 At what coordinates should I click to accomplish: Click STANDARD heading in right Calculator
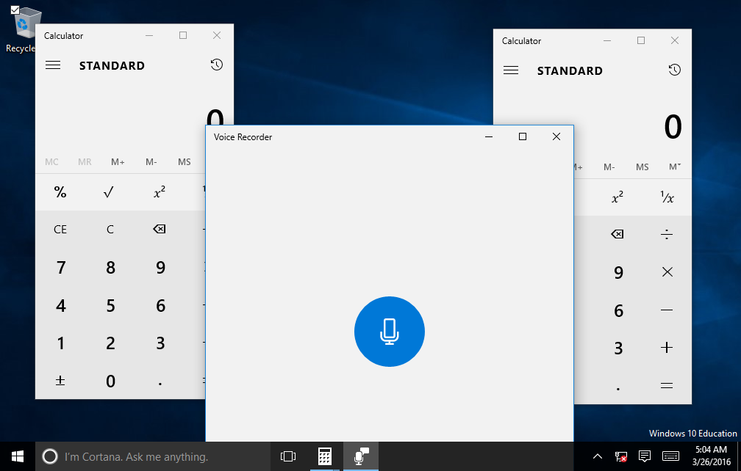click(x=570, y=70)
